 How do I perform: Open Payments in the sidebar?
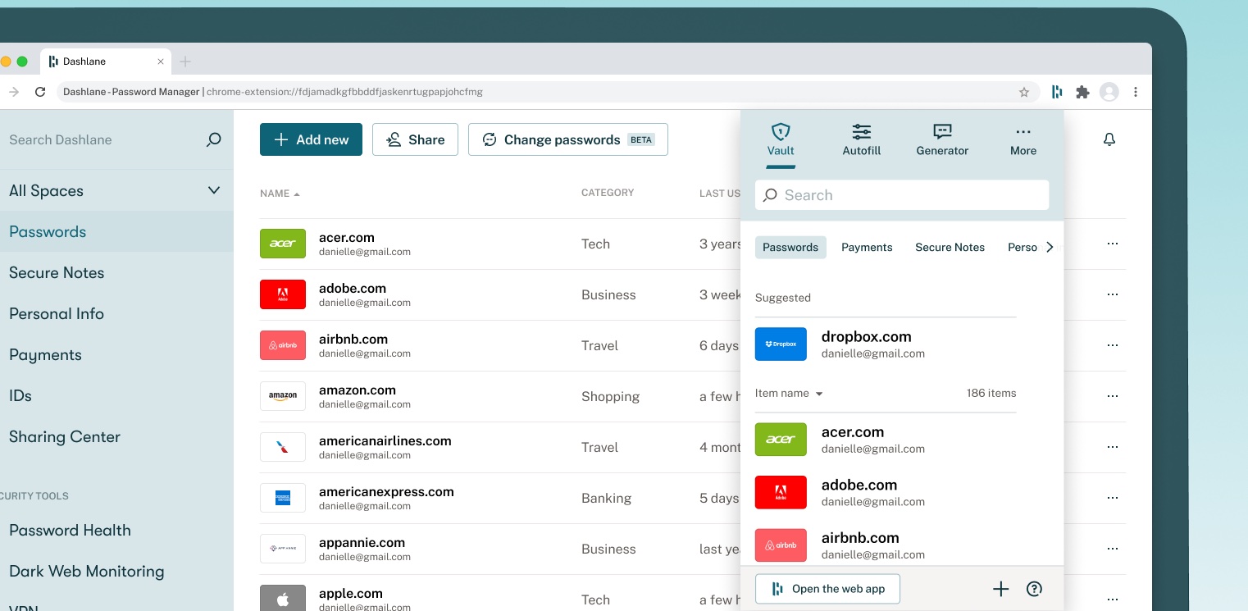click(x=45, y=354)
